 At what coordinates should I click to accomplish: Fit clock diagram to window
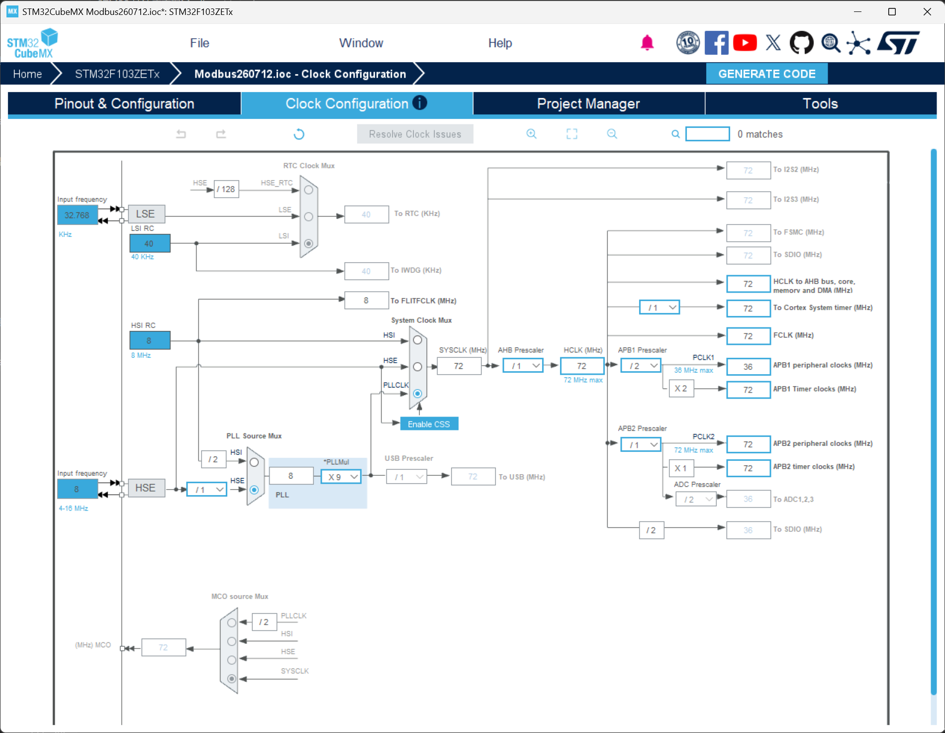click(x=572, y=134)
